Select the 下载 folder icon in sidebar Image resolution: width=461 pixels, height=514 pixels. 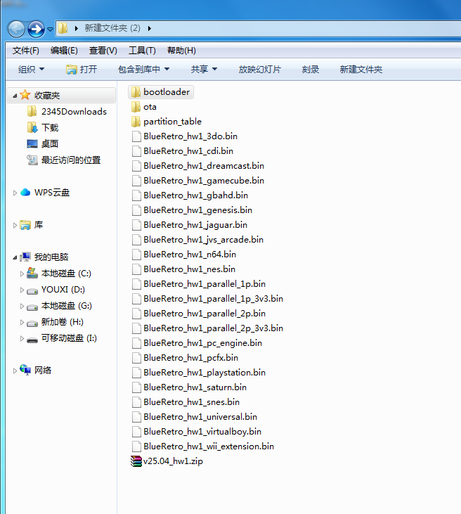point(32,127)
